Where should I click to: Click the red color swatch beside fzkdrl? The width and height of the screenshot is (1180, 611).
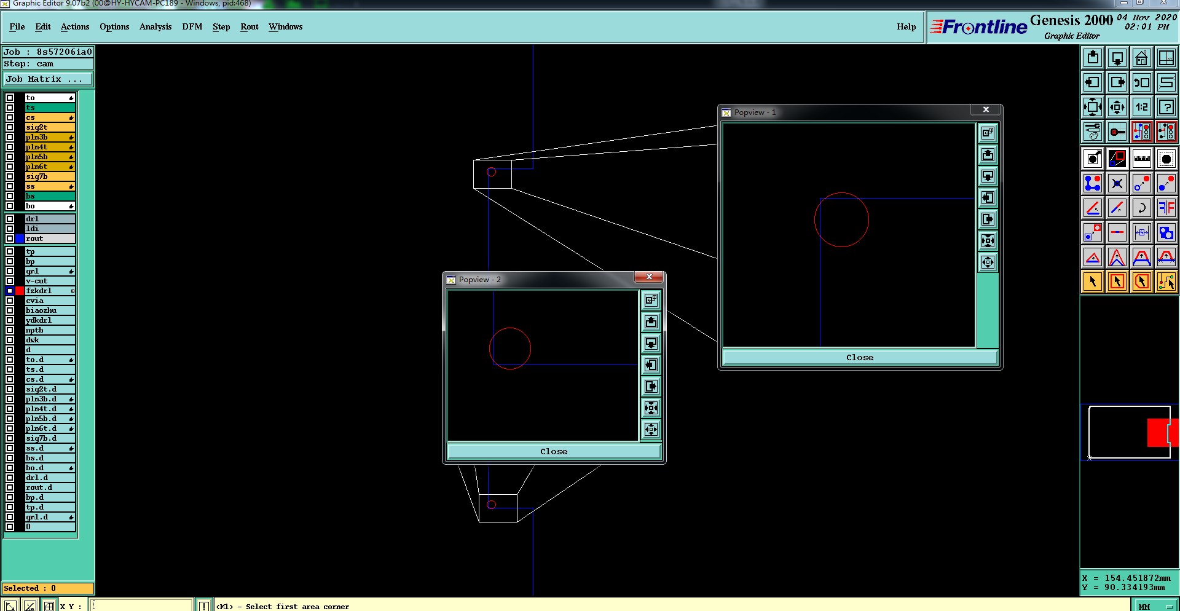(20, 291)
